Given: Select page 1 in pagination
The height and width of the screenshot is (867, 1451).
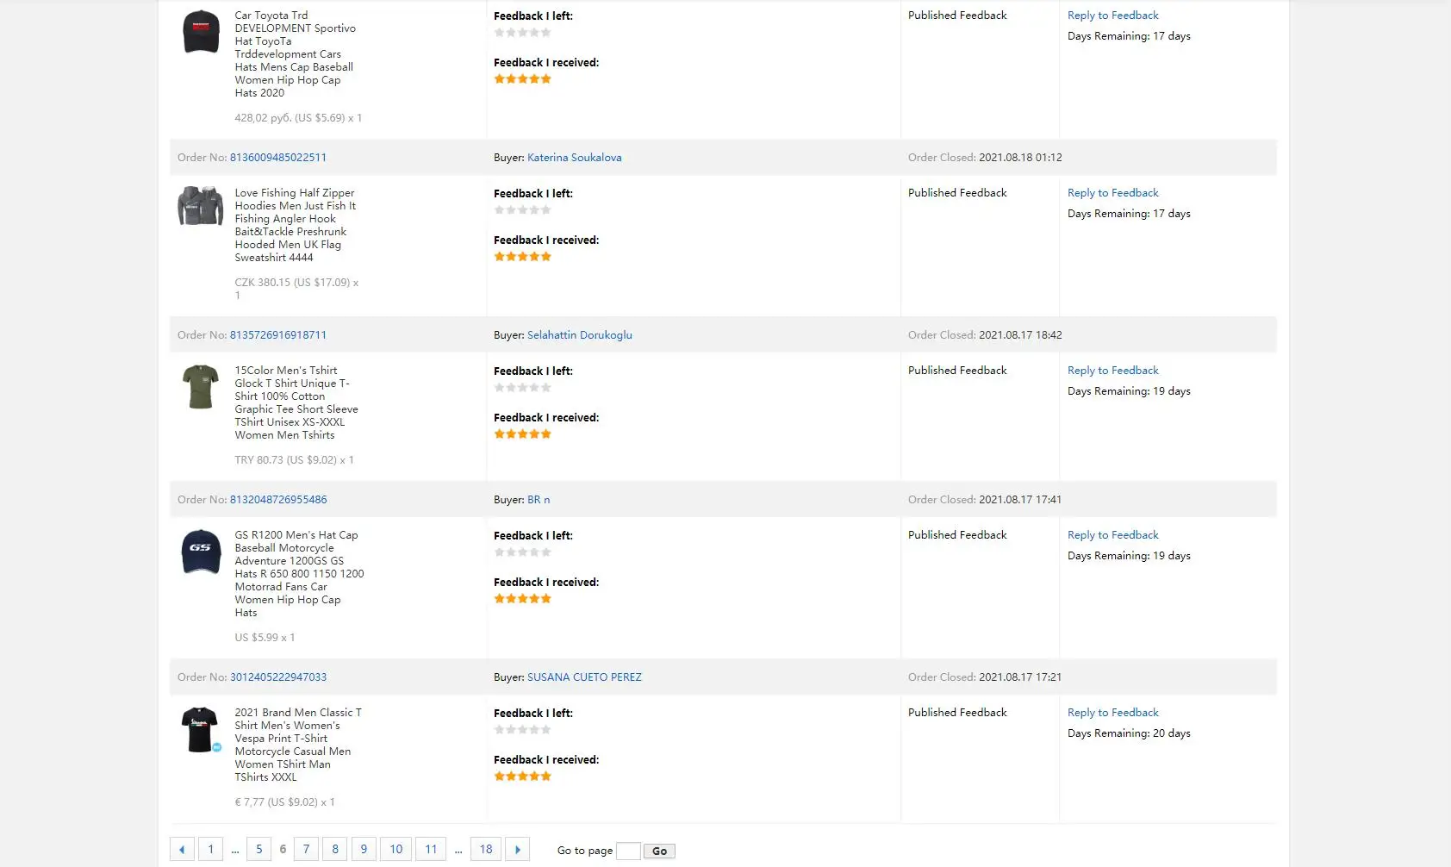Looking at the screenshot, I should (210, 850).
